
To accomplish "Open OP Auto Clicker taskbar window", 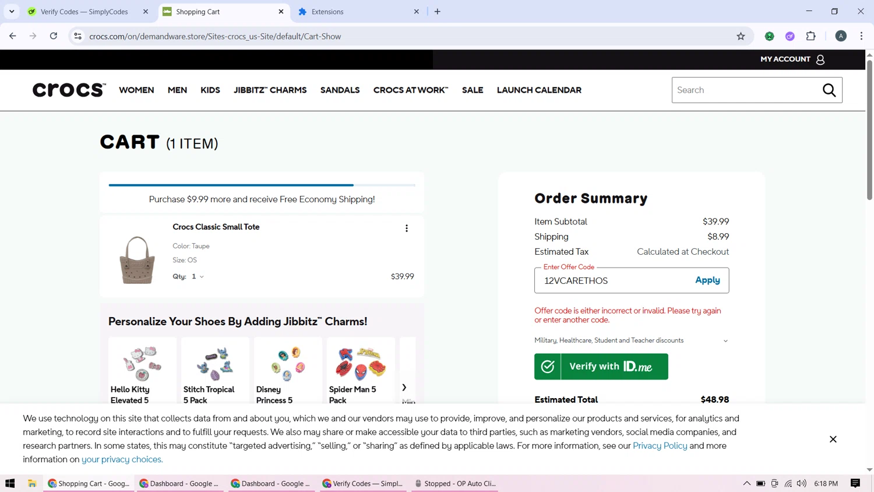I will tap(454, 483).
